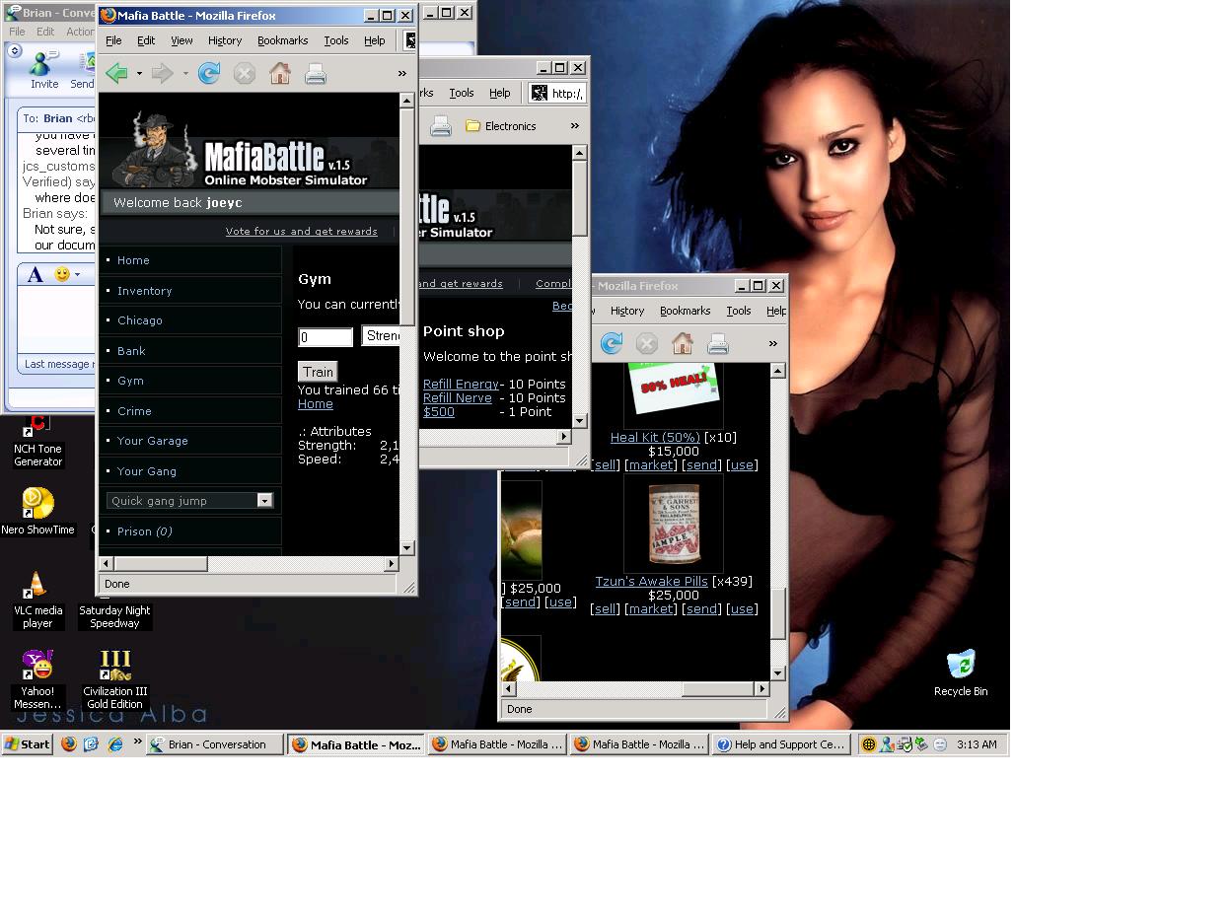
Task: Expand toolbar overflow chevron in inventory Firefox
Action: (772, 343)
